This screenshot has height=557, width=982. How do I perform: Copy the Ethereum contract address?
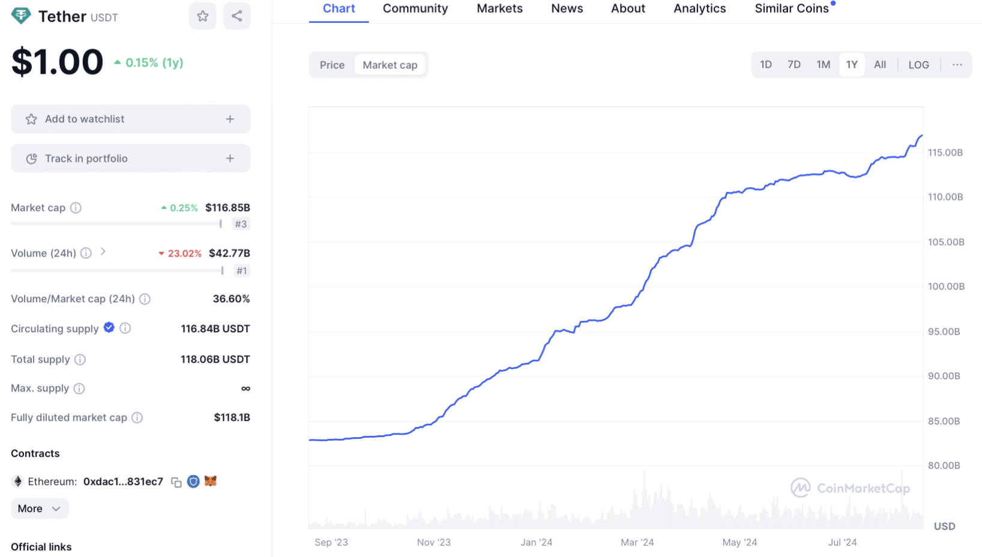(176, 482)
